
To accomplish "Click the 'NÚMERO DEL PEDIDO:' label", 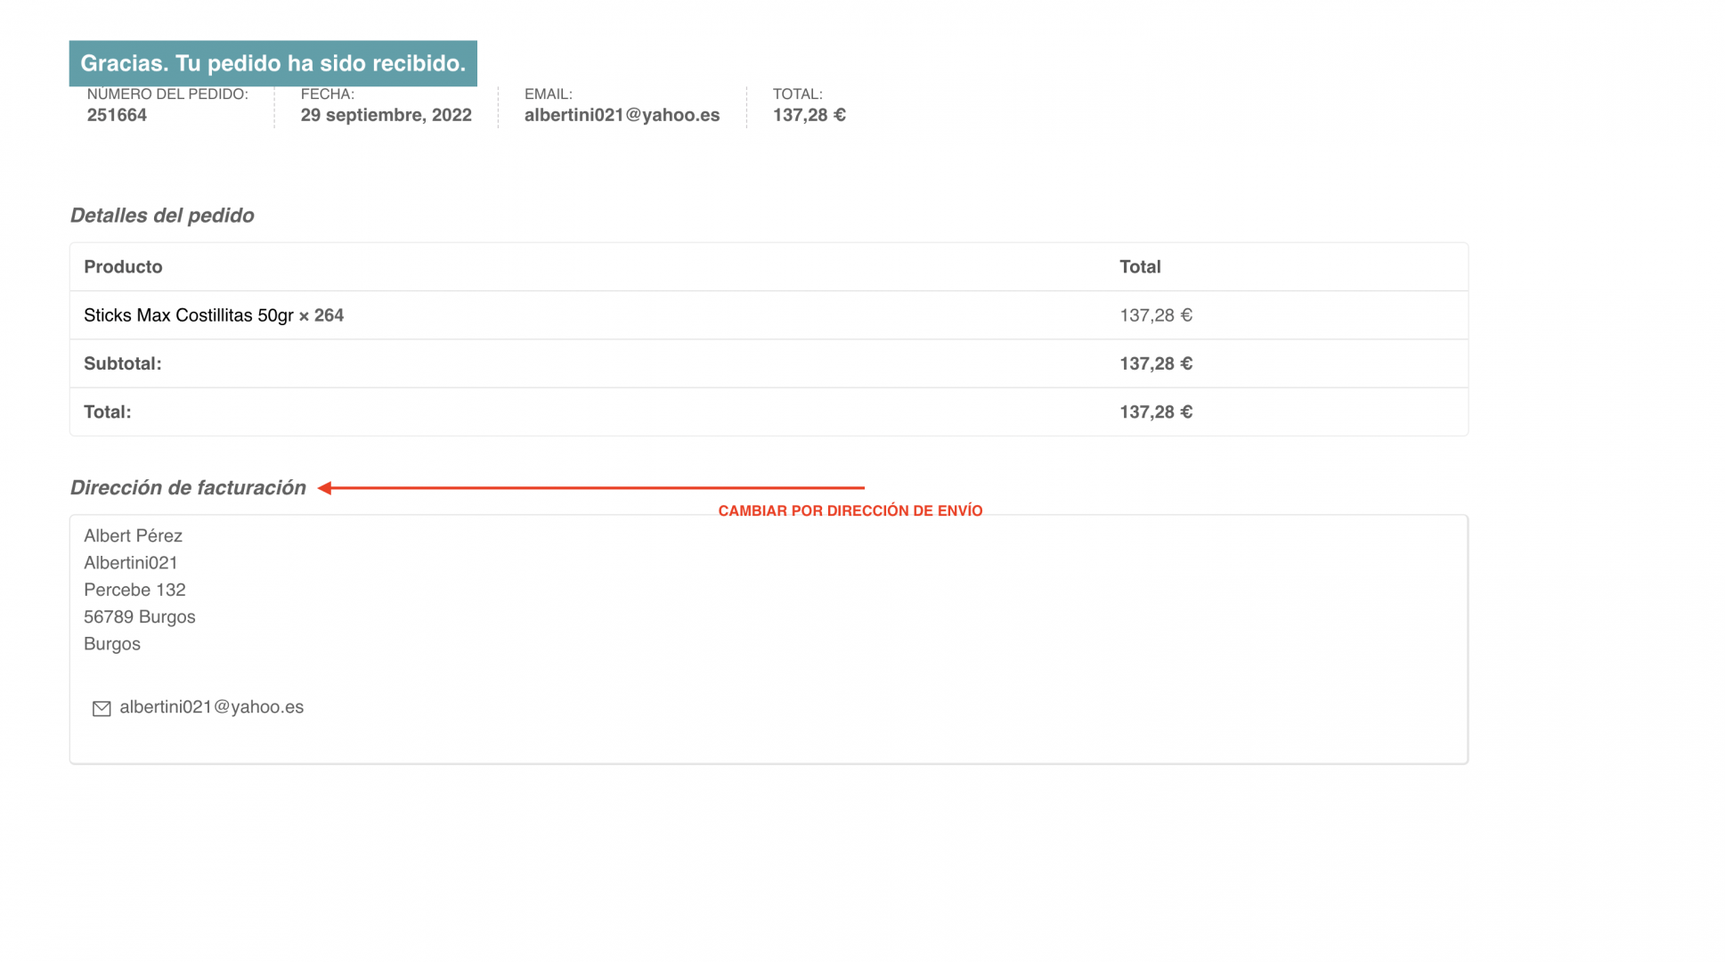I will tap(167, 94).
